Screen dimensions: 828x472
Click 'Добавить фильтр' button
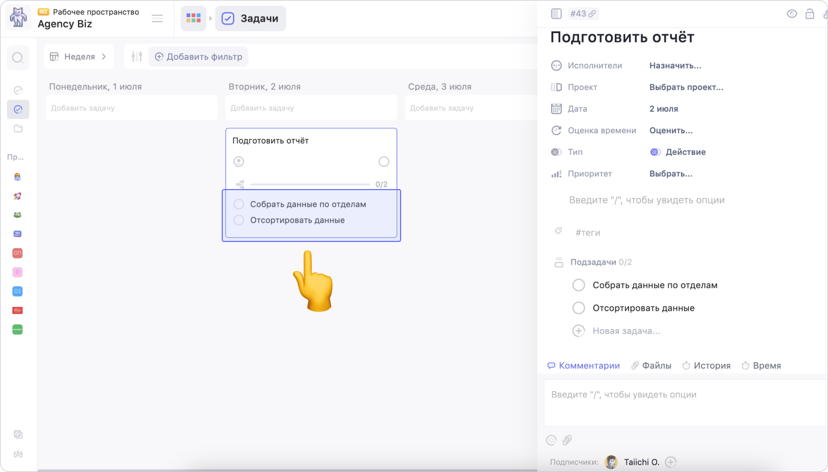tap(198, 56)
